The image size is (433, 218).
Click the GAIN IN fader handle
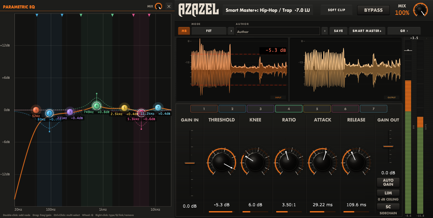point(190,163)
